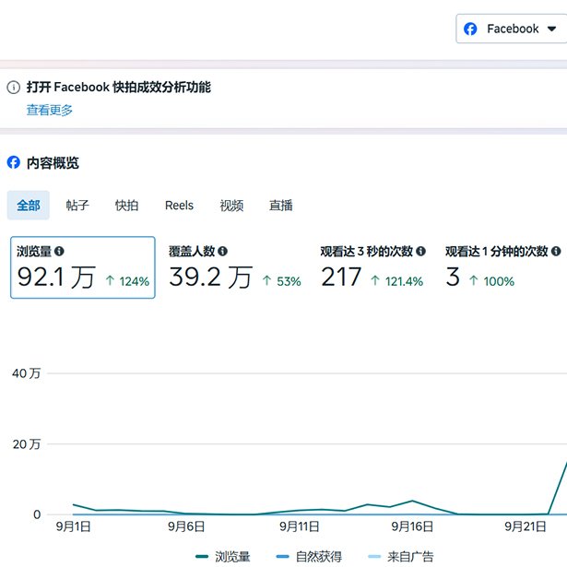The height and width of the screenshot is (567, 567).
Task: Open the Facebook platform dropdown
Action: (511, 29)
